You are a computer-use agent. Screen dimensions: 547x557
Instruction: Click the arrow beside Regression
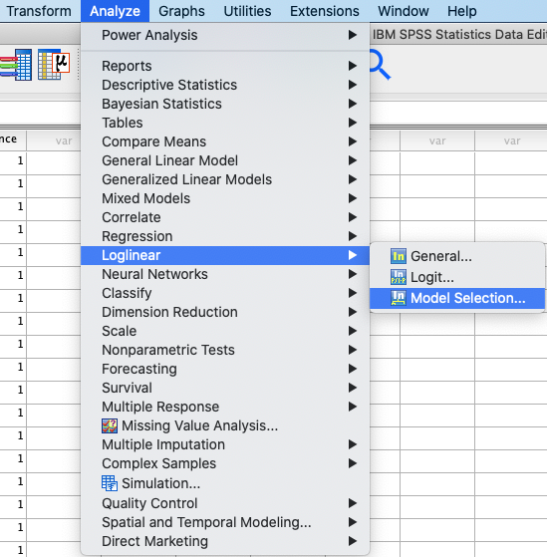click(x=353, y=236)
